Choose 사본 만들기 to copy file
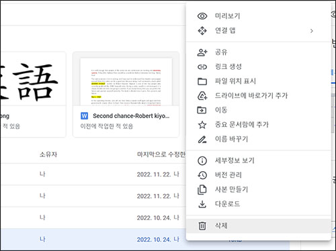The height and width of the screenshot is (251, 336). coord(259,189)
